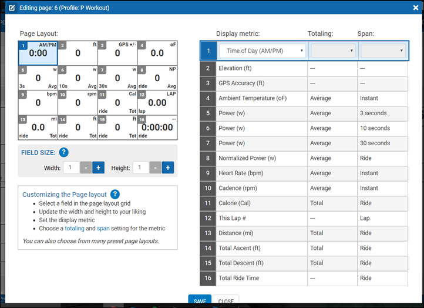Image resolution: width=424 pixels, height=308 pixels.
Task: Decrease field height with the minus button
Action: click(156, 168)
